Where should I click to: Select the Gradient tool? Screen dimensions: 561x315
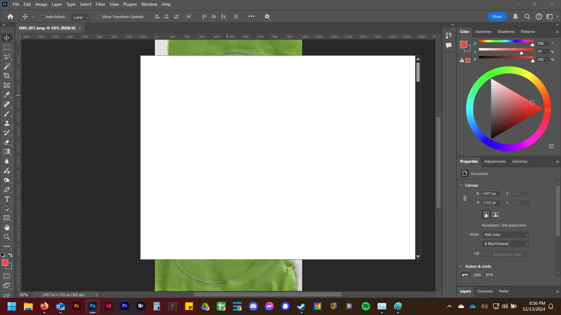[7, 152]
